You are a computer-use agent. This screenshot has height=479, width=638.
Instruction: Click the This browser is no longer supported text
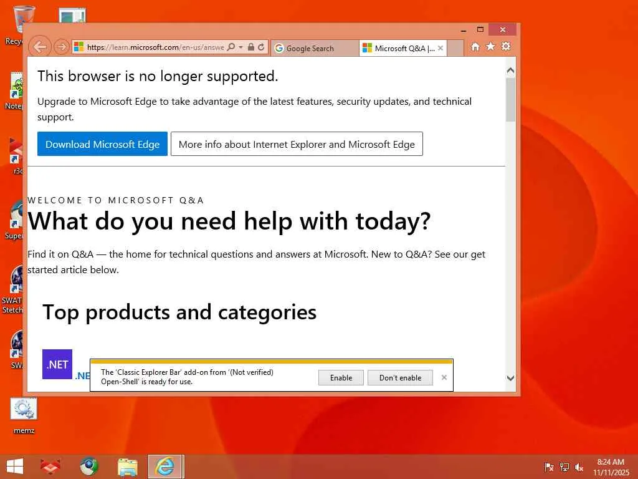pos(158,76)
